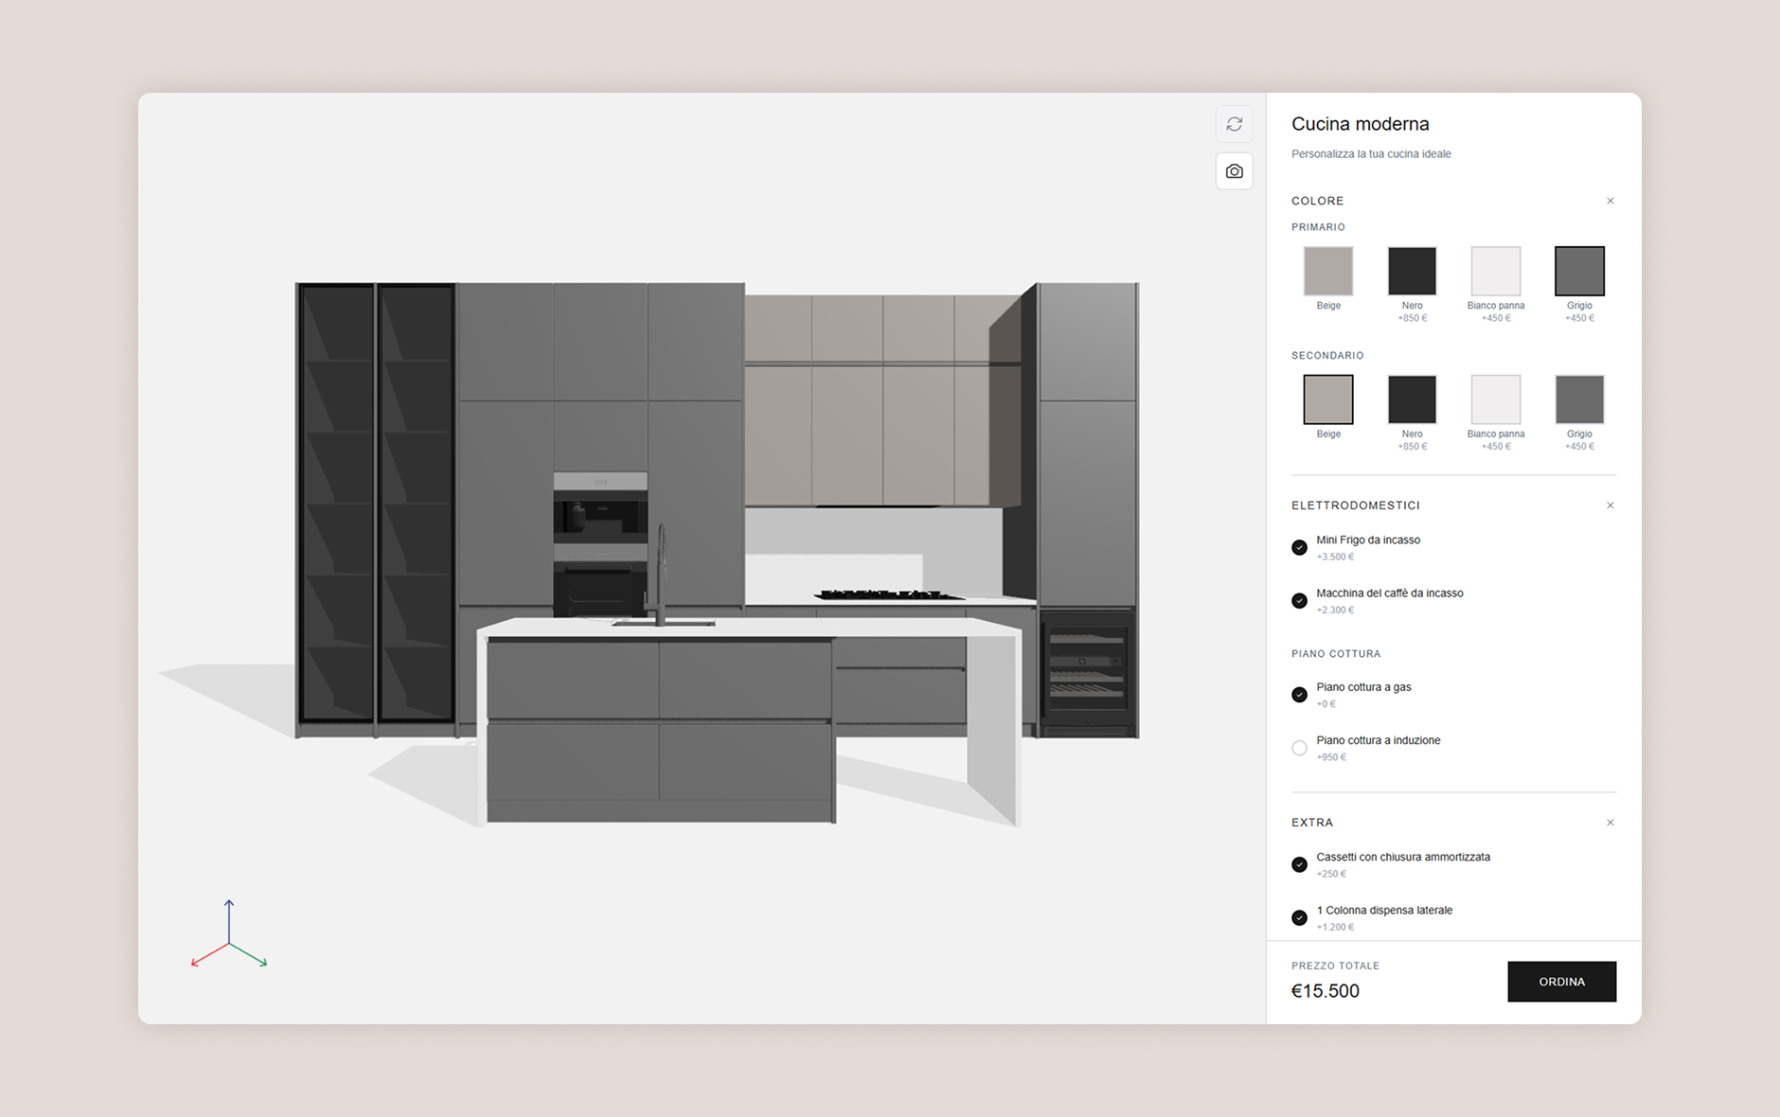Click the XYZ axis gizmo in the viewer
Image resolution: width=1780 pixels, height=1117 pixels.
[x=229, y=937]
